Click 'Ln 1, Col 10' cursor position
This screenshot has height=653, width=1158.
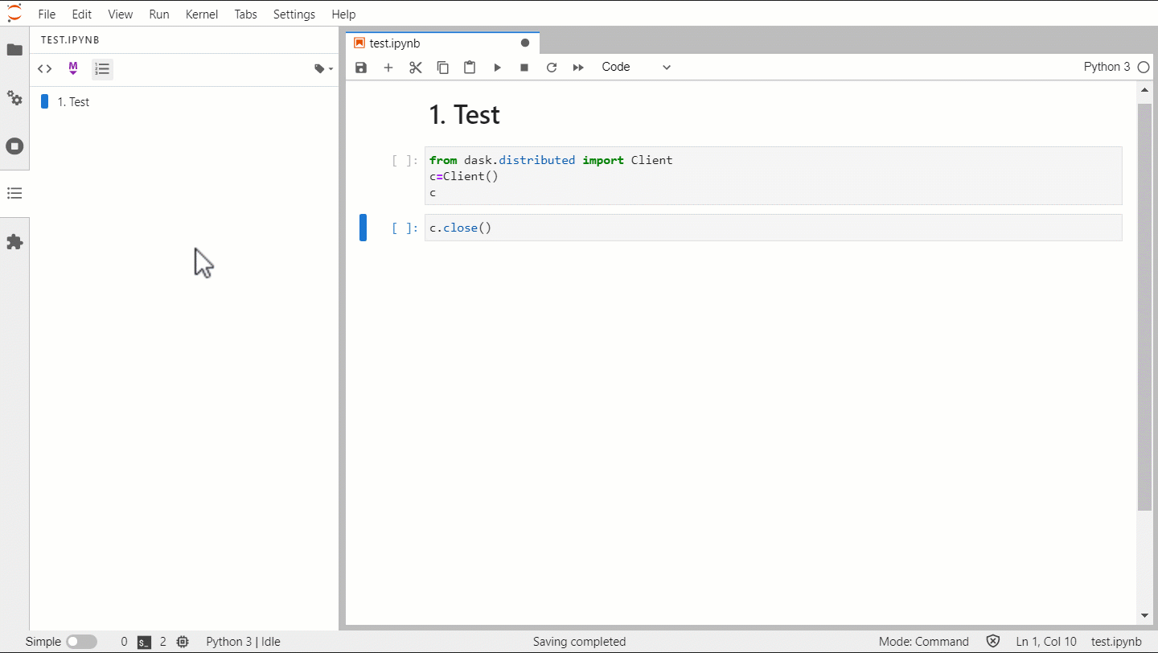pos(1046,642)
